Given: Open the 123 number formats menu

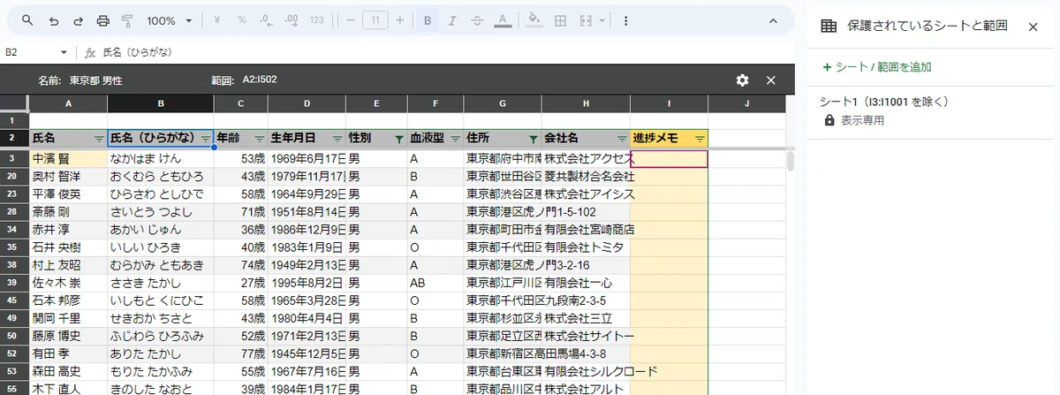Looking at the screenshot, I should pyautogui.click(x=318, y=20).
